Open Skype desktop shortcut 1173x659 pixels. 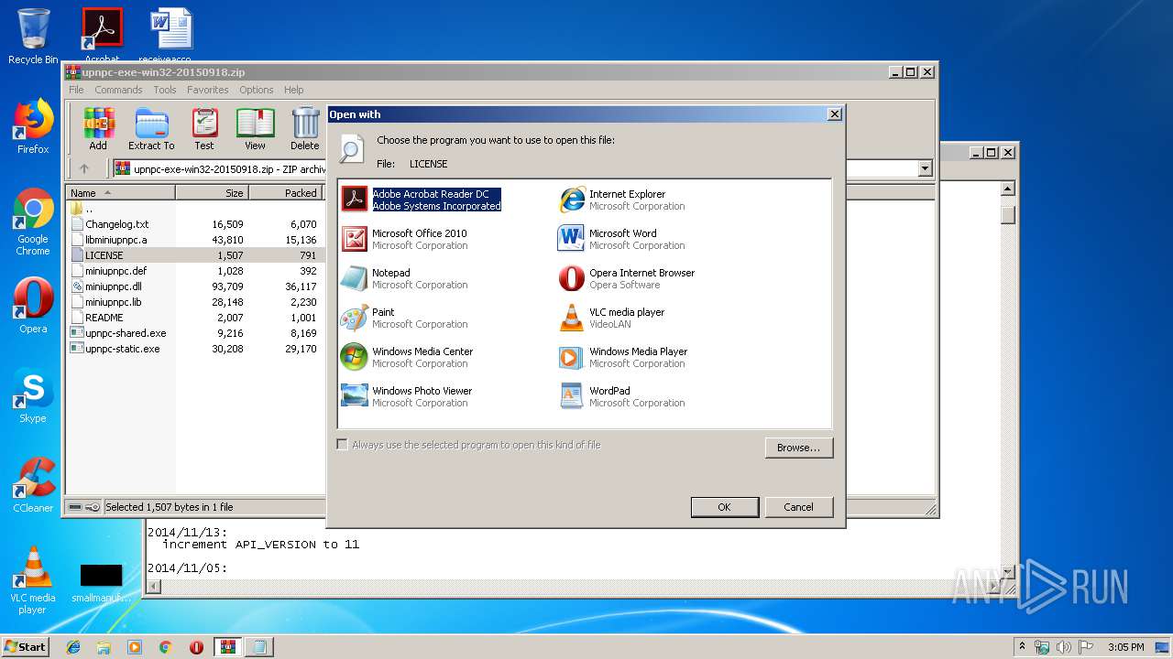tap(33, 396)
